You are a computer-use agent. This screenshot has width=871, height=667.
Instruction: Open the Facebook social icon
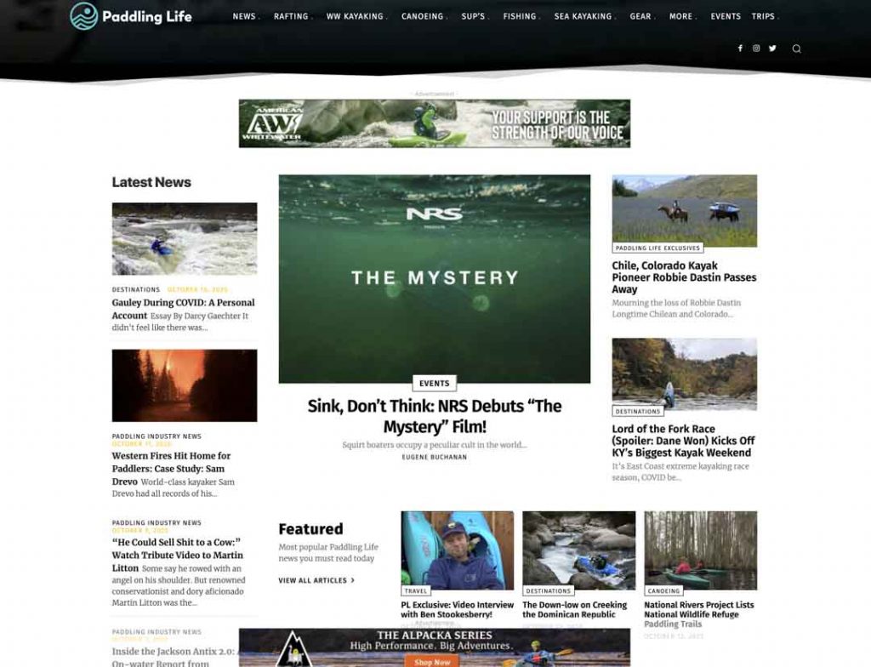(x=740, y=48)
